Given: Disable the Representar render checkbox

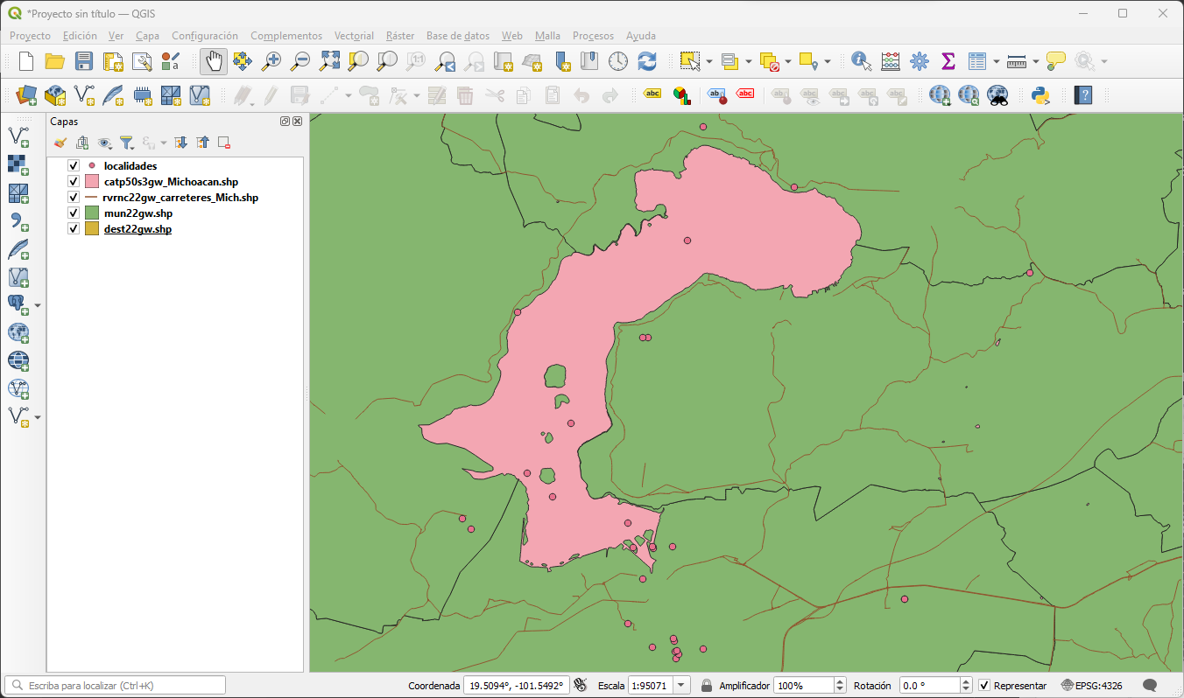Looking at the screenshot, I should tap(984, 686).
